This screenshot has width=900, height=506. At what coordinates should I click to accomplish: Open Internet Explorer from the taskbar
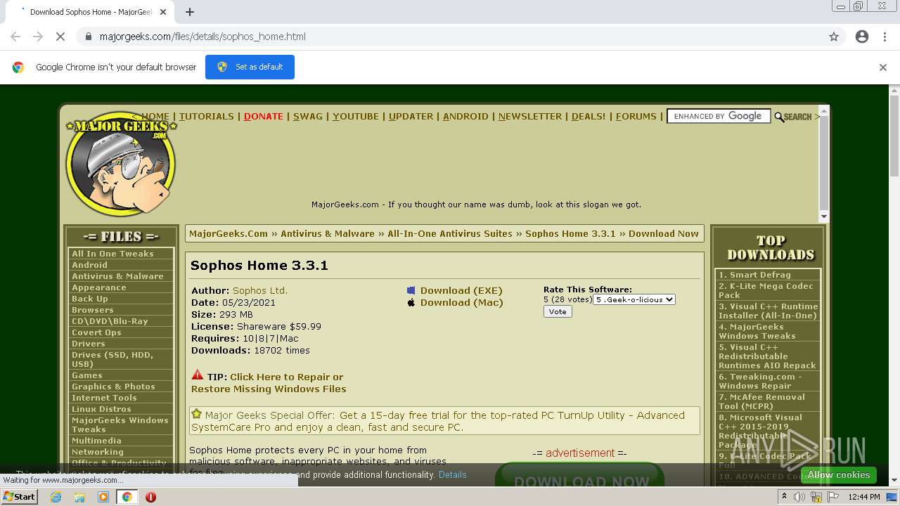(56, 497)
